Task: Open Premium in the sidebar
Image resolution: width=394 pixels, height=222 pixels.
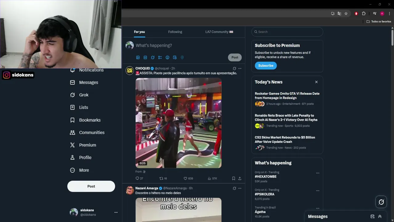Action: (x=83, y=145)
